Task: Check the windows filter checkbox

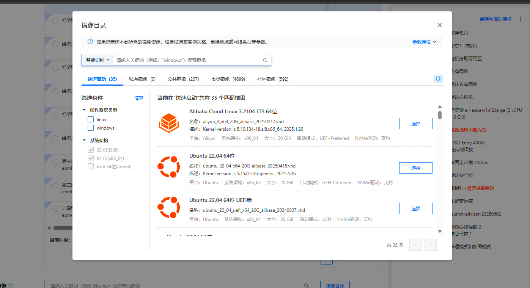Action: click(x=91, y=128)
